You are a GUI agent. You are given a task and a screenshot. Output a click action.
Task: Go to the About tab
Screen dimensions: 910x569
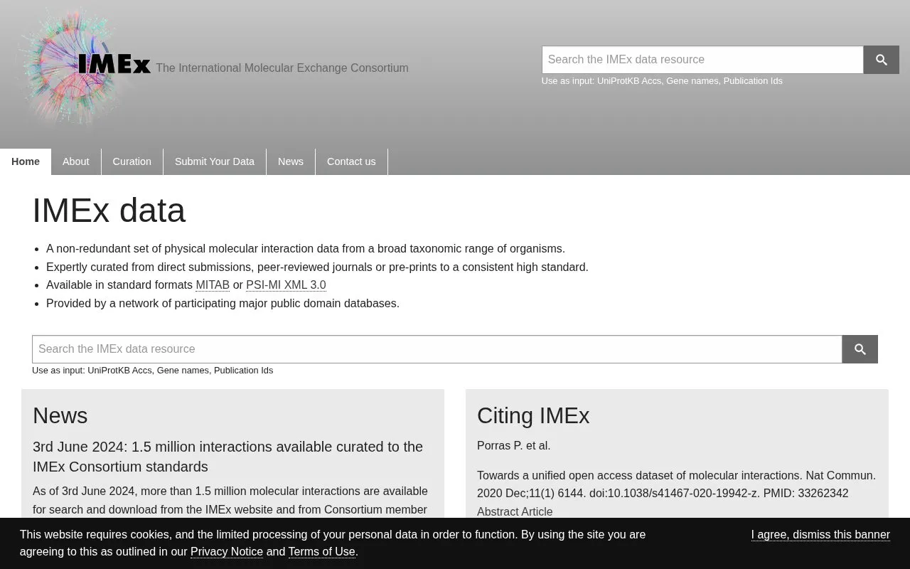pos(76,161)
